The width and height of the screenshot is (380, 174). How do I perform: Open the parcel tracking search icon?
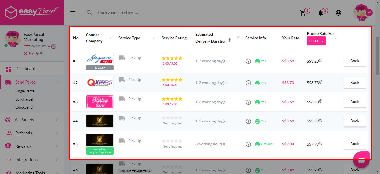point(89,12)
